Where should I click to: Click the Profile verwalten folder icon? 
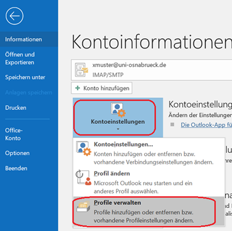coord(84,207)
